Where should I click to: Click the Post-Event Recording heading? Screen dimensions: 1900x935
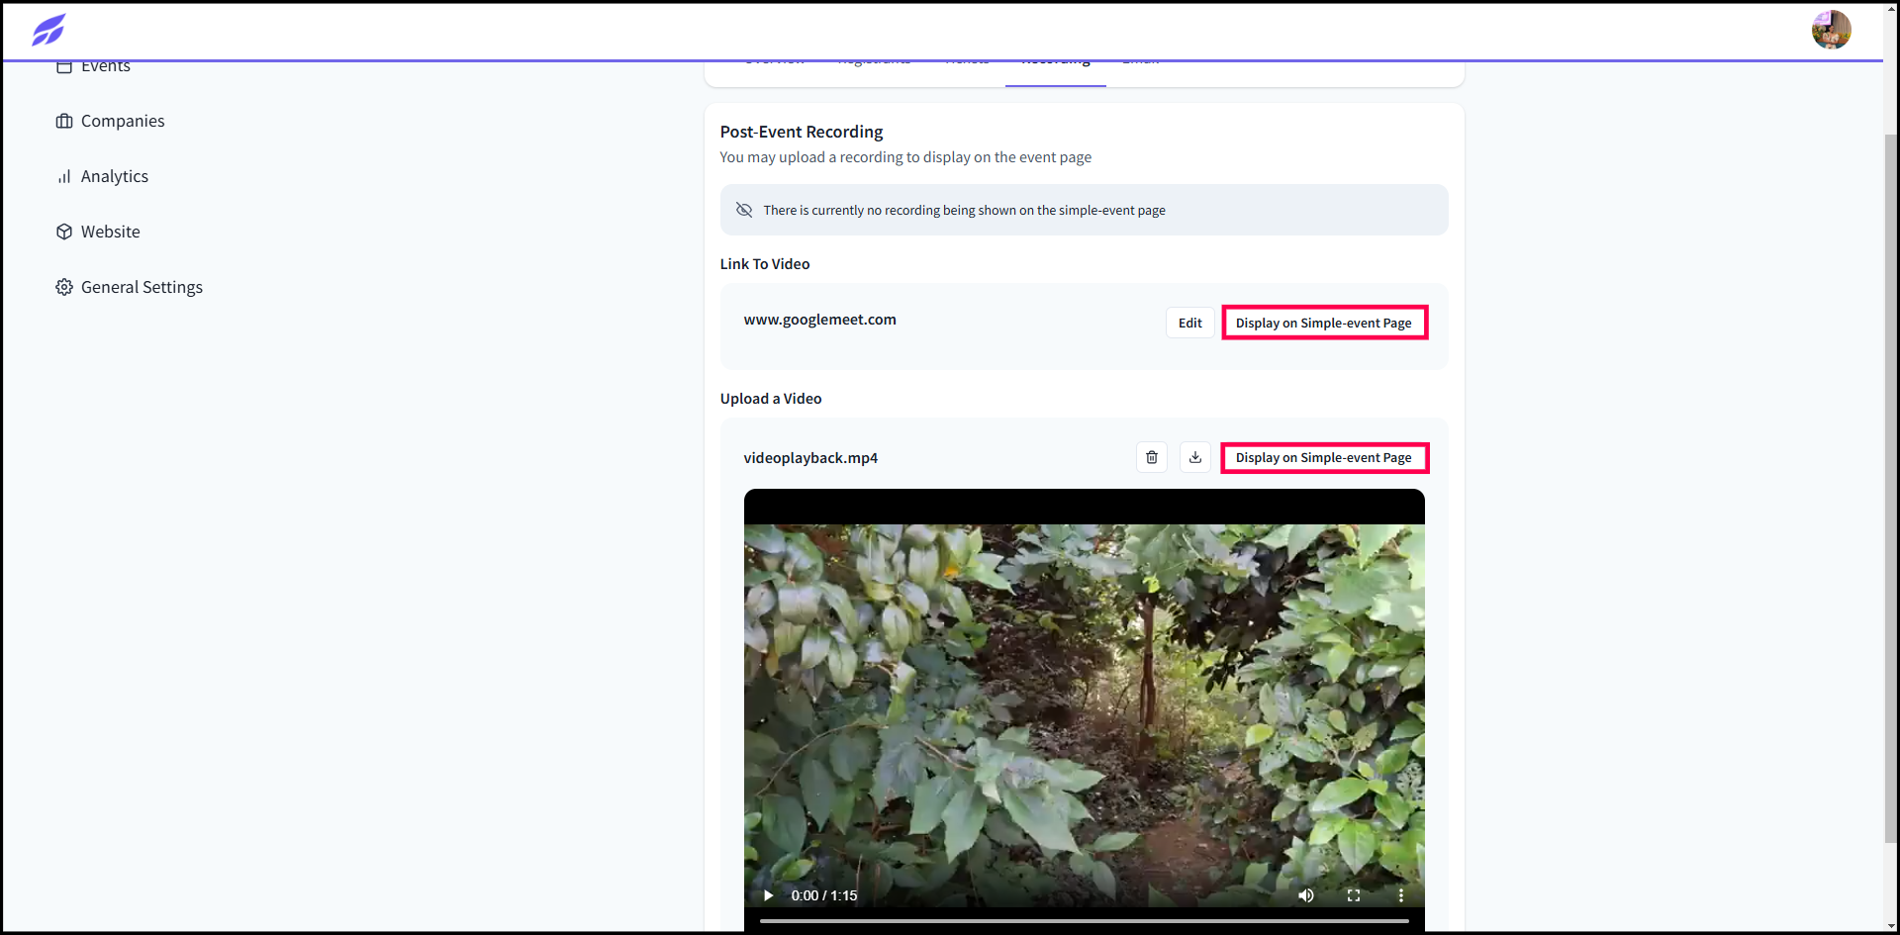[x=802, y=132]
